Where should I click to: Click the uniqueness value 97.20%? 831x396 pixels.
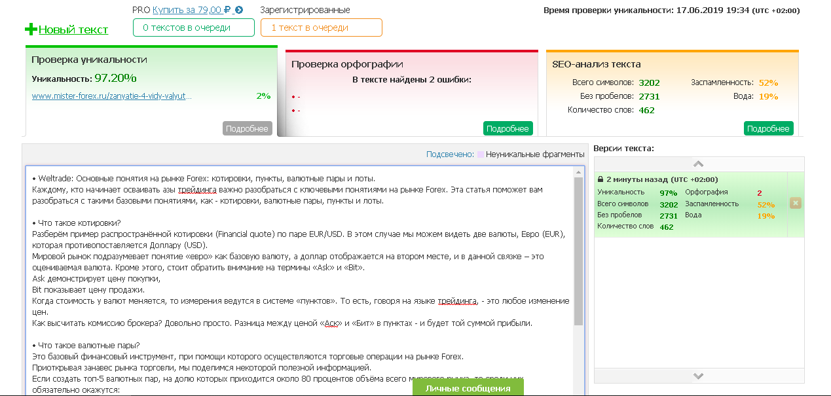pyautogui.click(x=115, y=79)
